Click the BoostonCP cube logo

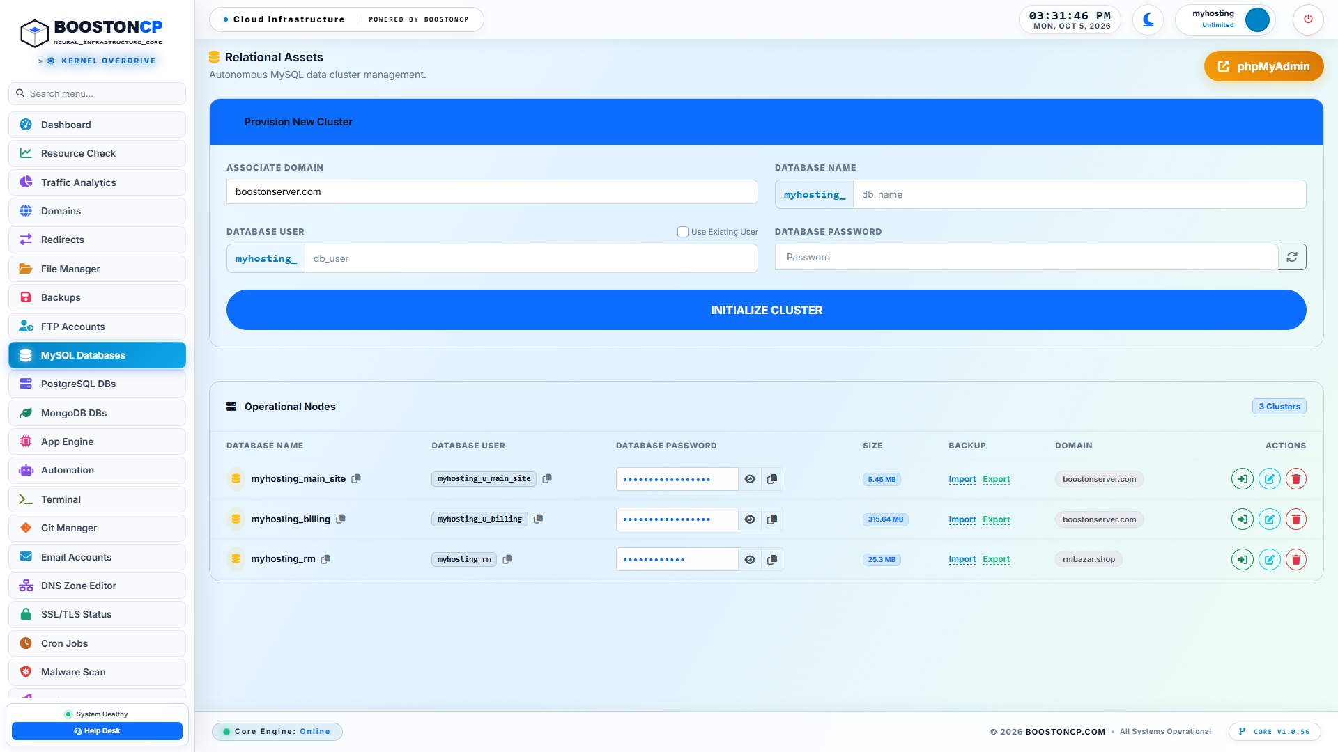(x=34, y=33)
